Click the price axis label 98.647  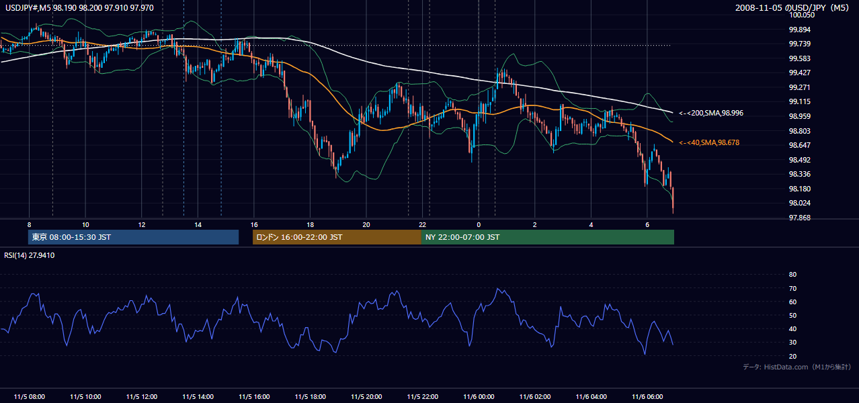pos(800,145)
